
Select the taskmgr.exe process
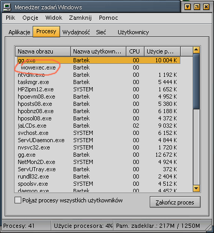coord(99,82)
